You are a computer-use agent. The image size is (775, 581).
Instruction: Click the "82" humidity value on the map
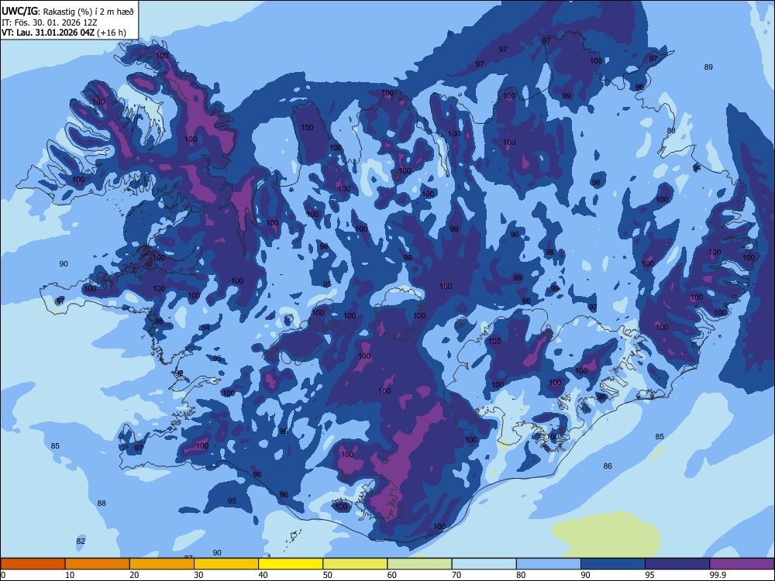(81, 541)
